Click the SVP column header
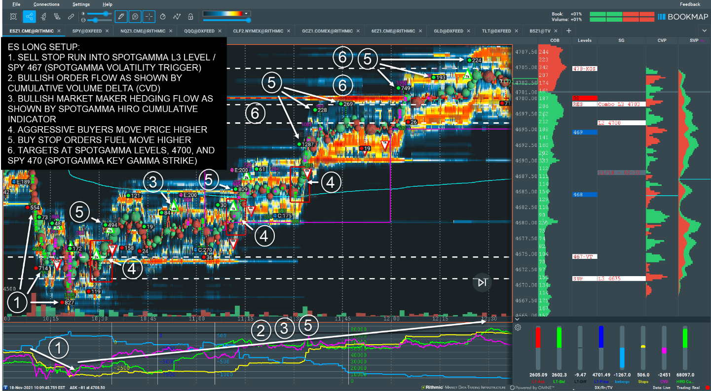The image size is (711, 391). click(x=694, y=40)
